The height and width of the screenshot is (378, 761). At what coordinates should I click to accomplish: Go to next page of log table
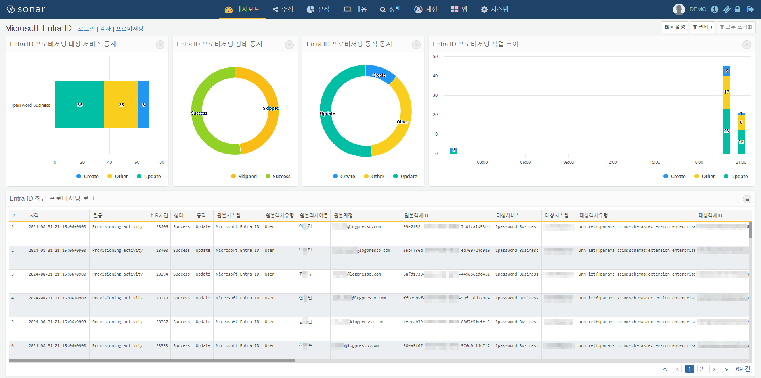[714, 369]
